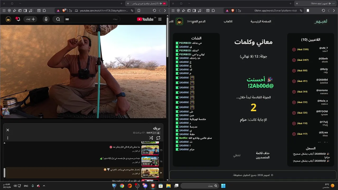Close the بريك playlist panel
338x190 pixels.
pyautogui.click(x=8, y=130)
